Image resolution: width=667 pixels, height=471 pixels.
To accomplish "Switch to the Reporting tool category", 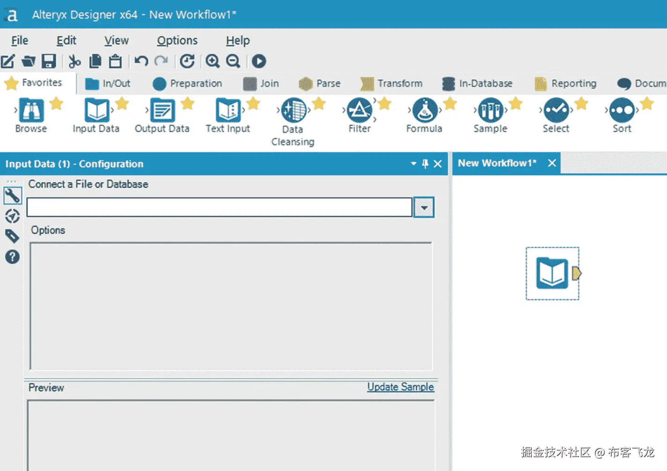I will (x=566, y=84).
